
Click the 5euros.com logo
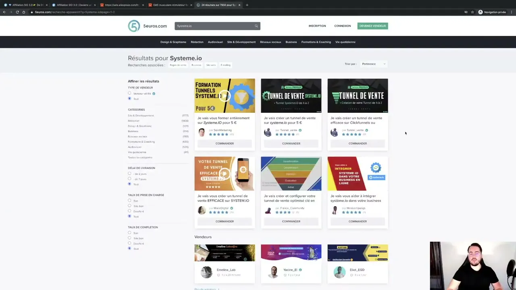[x=146, y=26]
